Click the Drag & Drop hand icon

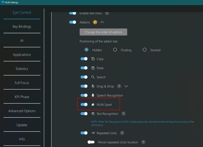coord(93,86)
